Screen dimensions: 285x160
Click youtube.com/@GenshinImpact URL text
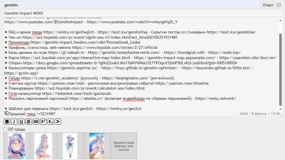pyautogui.click(x=44, y=22)
